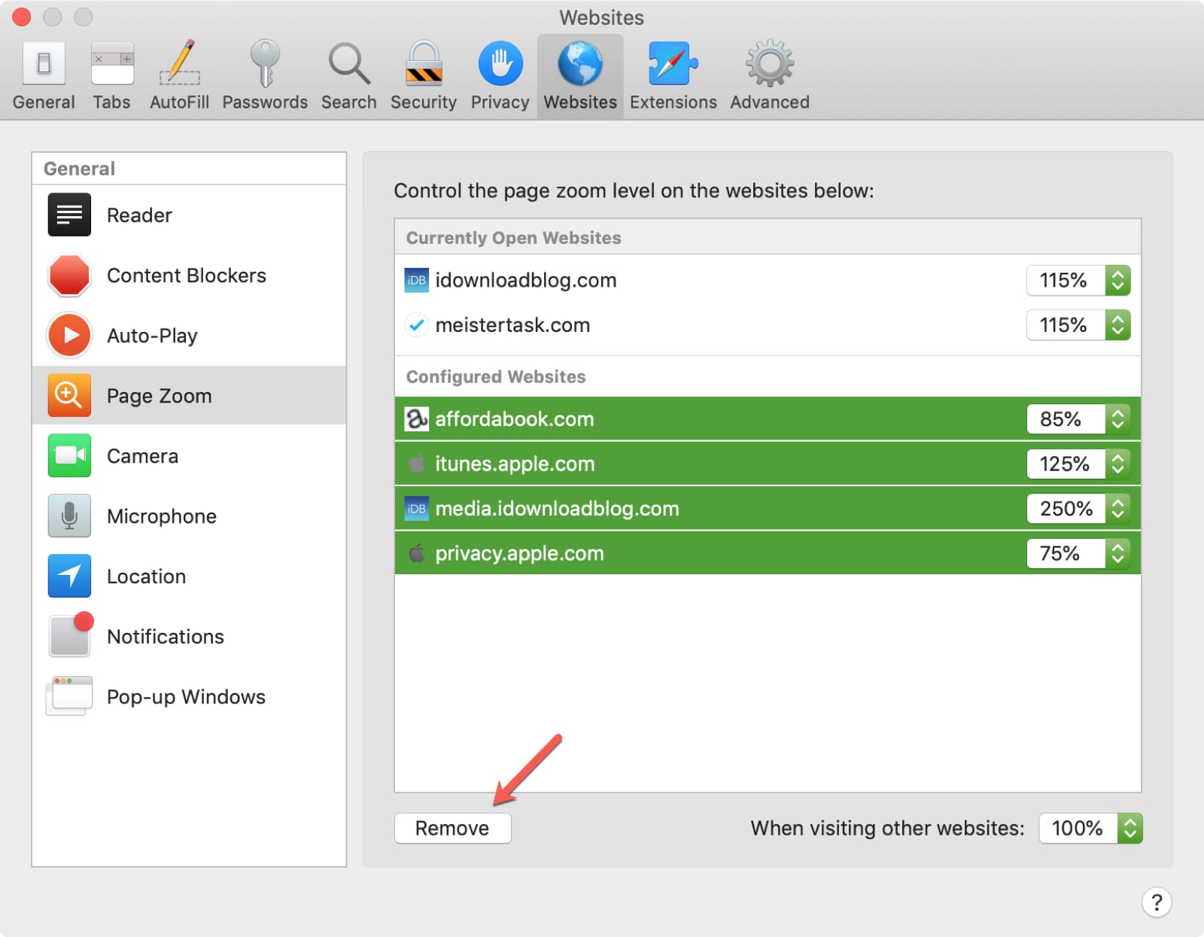
Task: Switch to the AutoFill tab label
Action: click(180, 102)
